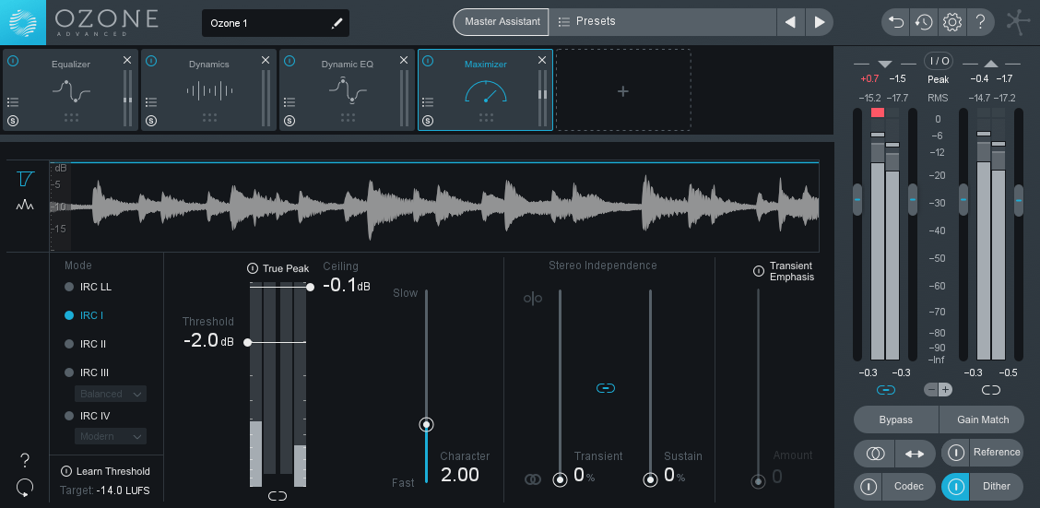The width and height of the screenshot is (1040, 508).
Task: Click the Master Assistant button
Action: tap(501, 21)
